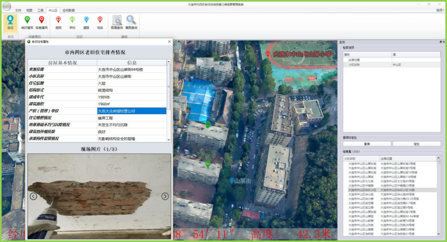This screenshot has width=447, height=242.
Task: Show 良好建筑 good-condition buildings
Action: (27, 23)
